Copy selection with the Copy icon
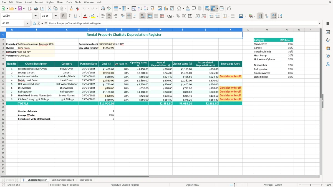 click(56, 9)
